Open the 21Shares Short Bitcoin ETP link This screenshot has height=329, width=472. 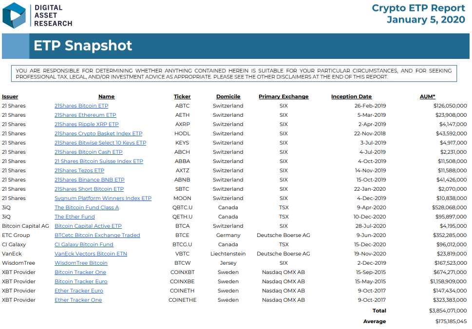pyautogui.click(x=89, y=189)
